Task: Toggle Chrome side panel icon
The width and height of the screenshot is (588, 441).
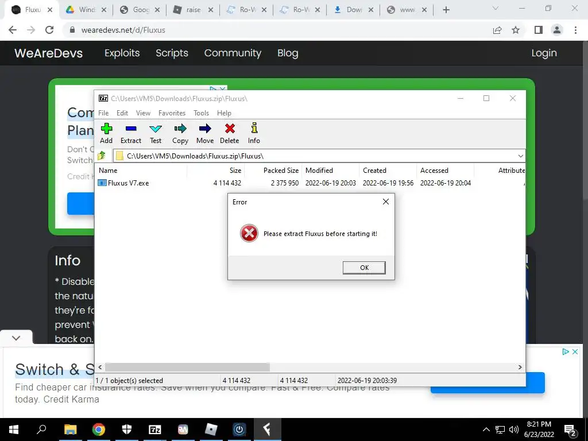Action: [539, 30]
